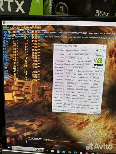Click the FurMark window title icon
The image size is (116, 154).
coord(4,23)
